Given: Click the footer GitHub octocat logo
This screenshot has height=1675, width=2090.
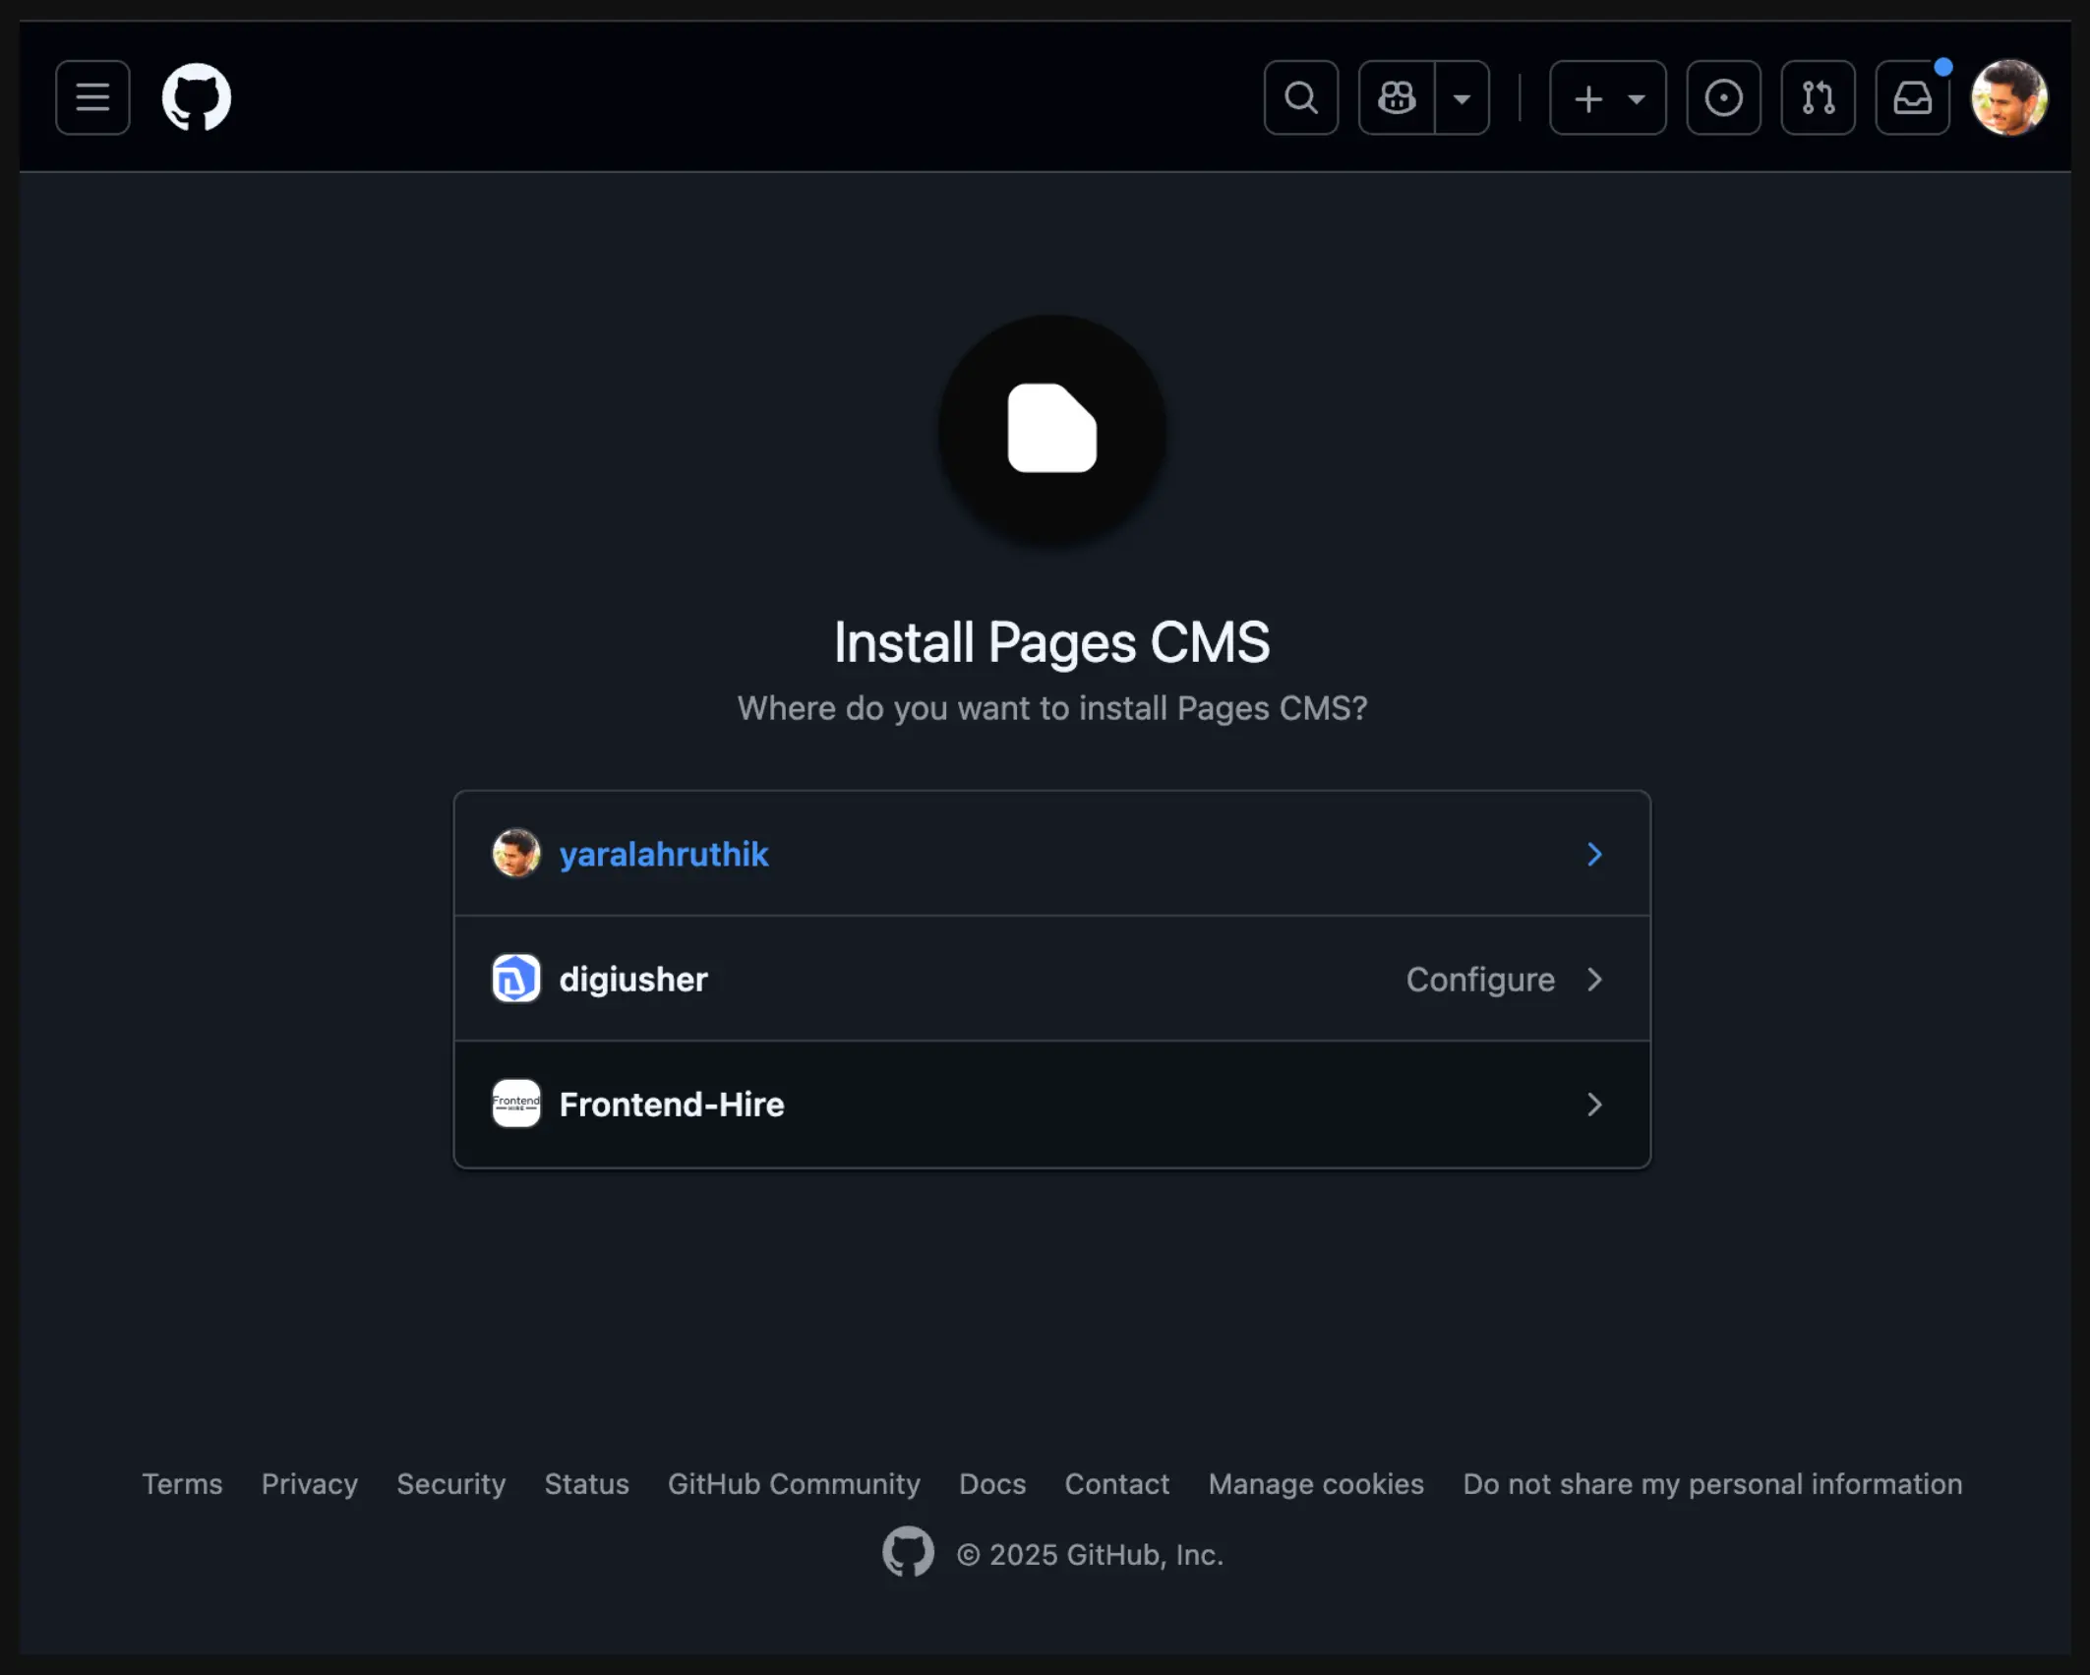Looking at the screenshot, I should tap(907, 1552).
